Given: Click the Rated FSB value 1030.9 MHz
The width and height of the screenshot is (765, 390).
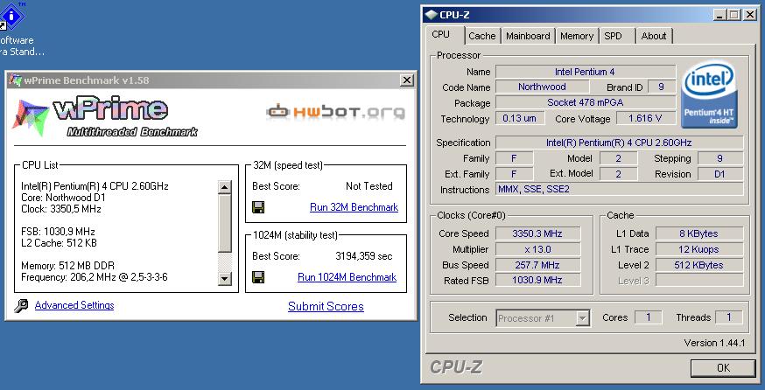Looking at the screenshot, I should pos(537,281).
